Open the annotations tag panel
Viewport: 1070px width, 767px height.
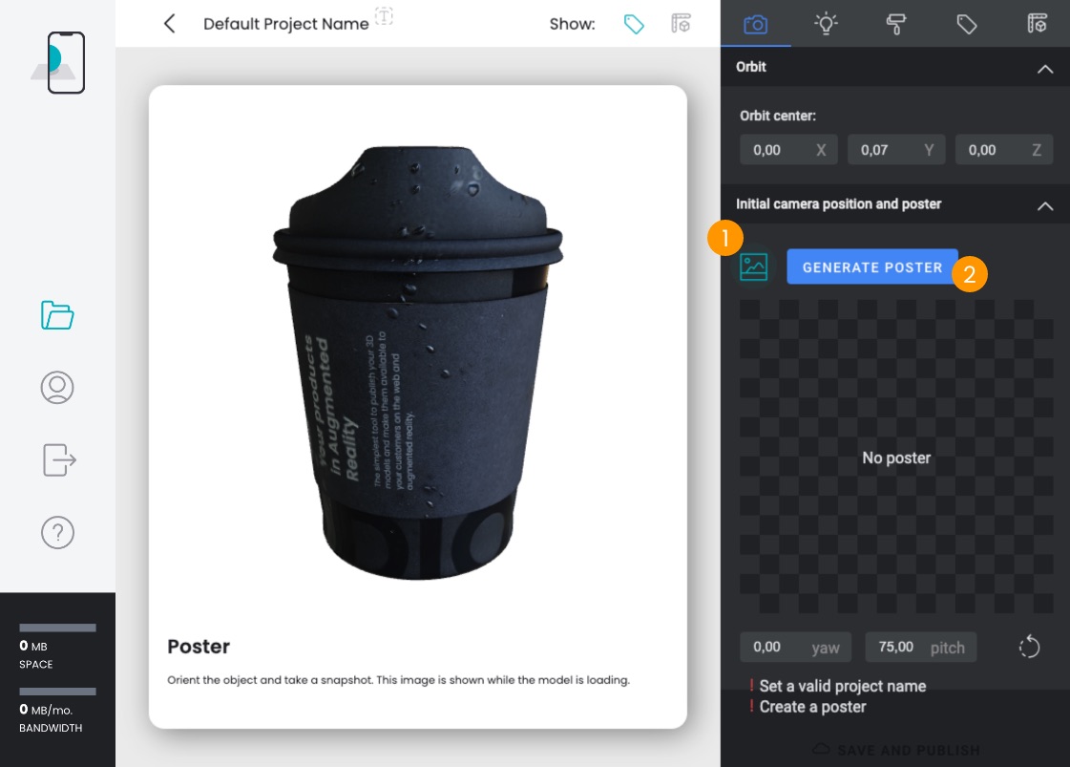tap(967, 24)
